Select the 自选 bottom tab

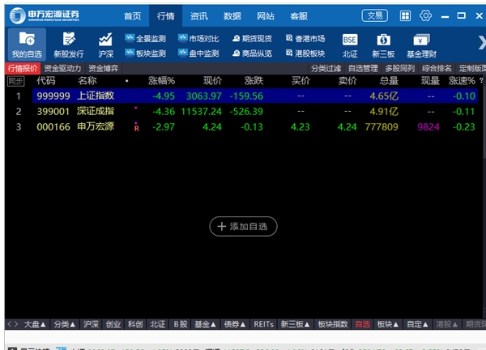coord(363,324)
